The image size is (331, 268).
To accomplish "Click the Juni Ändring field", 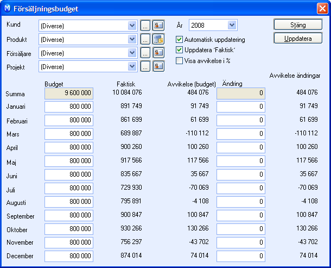I will [241, 174].
